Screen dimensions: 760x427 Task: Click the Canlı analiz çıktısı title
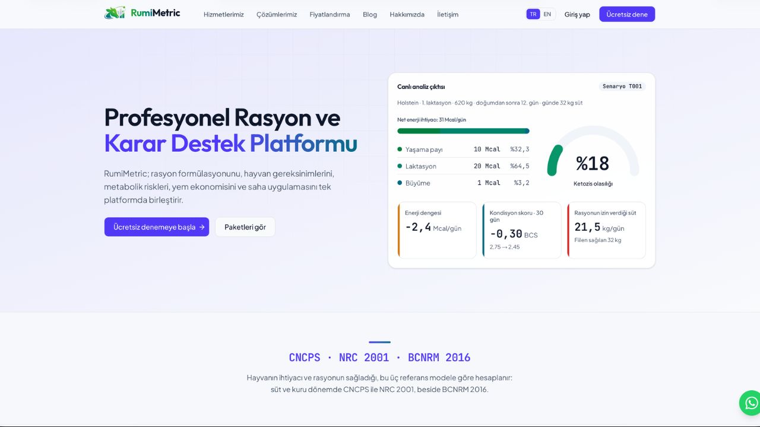tap(421, 87)
